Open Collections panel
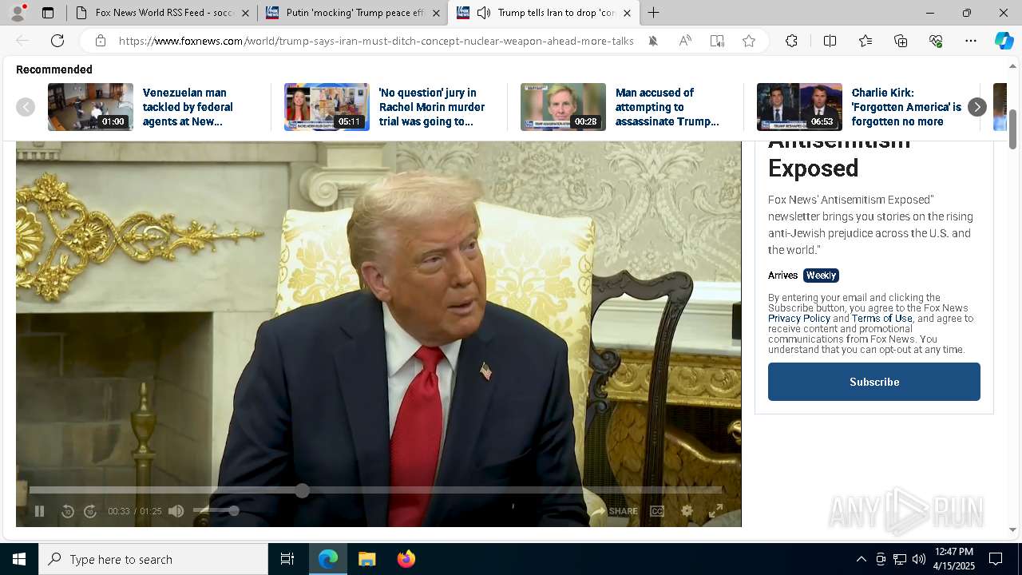Screen dimensions: 1022x575 (901, 41)
